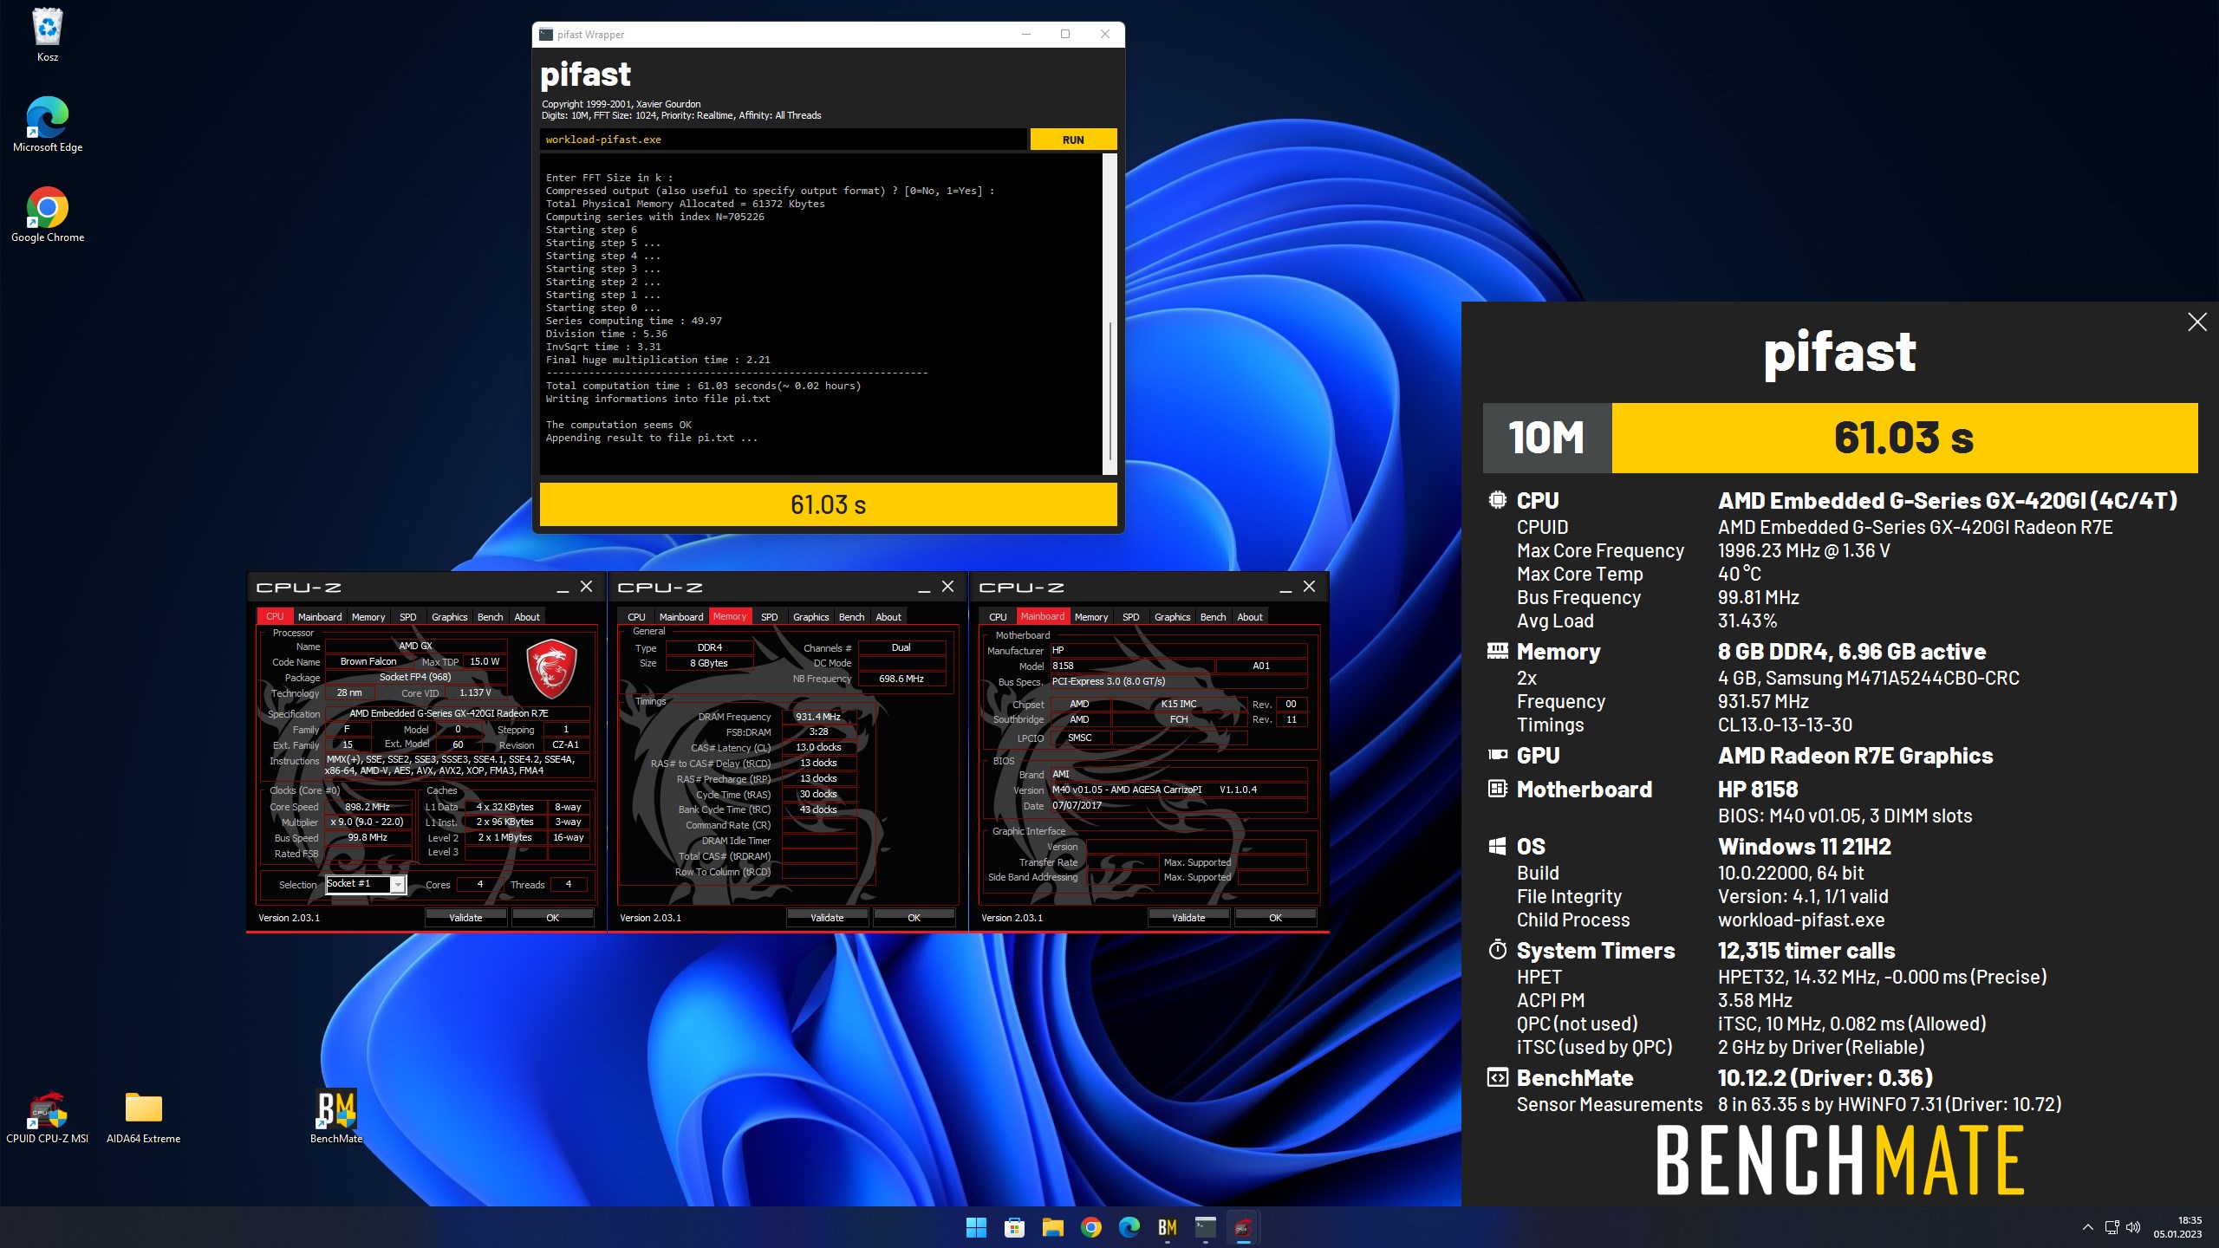Click the 'Windows 11 21H2' OS value
Viewport: 2219px width, 1248px height.
[x=1805, y=847]
